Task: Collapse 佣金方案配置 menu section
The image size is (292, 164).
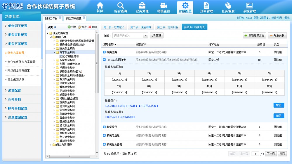Action: 22,44
